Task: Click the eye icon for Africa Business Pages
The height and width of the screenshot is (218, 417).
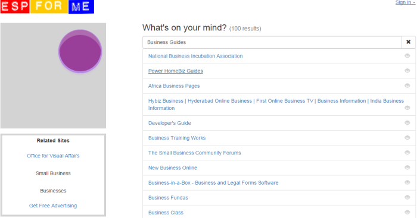Action: [407, 86]
